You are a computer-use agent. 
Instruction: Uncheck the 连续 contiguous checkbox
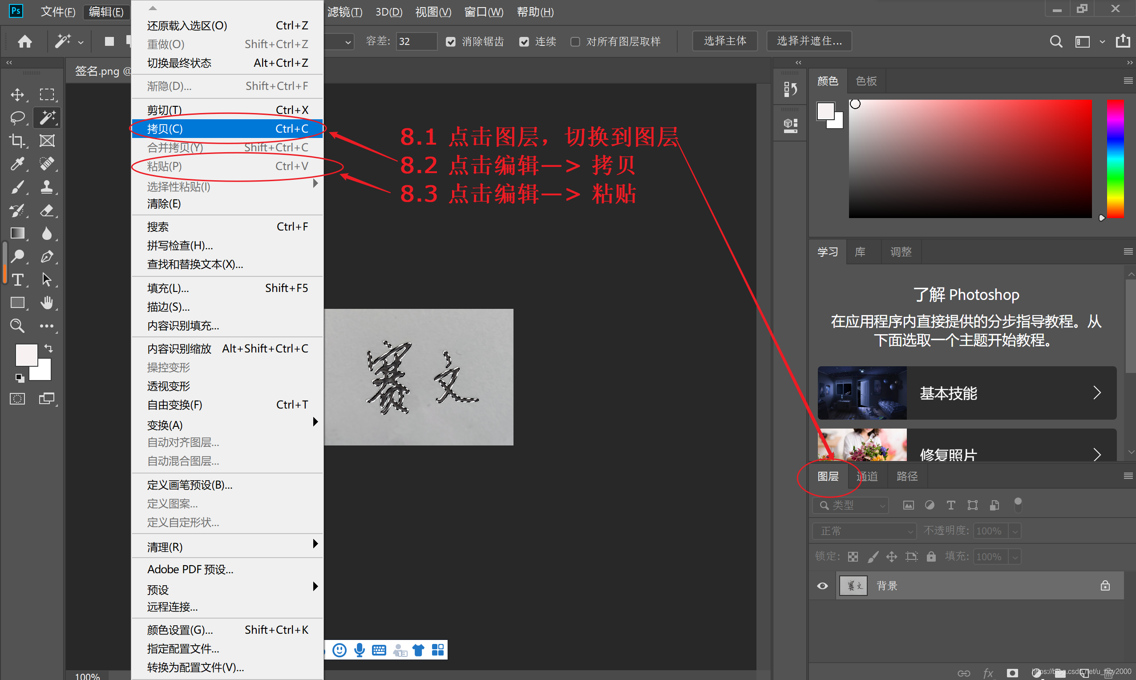pyautogui.click(x=524, y=42)
